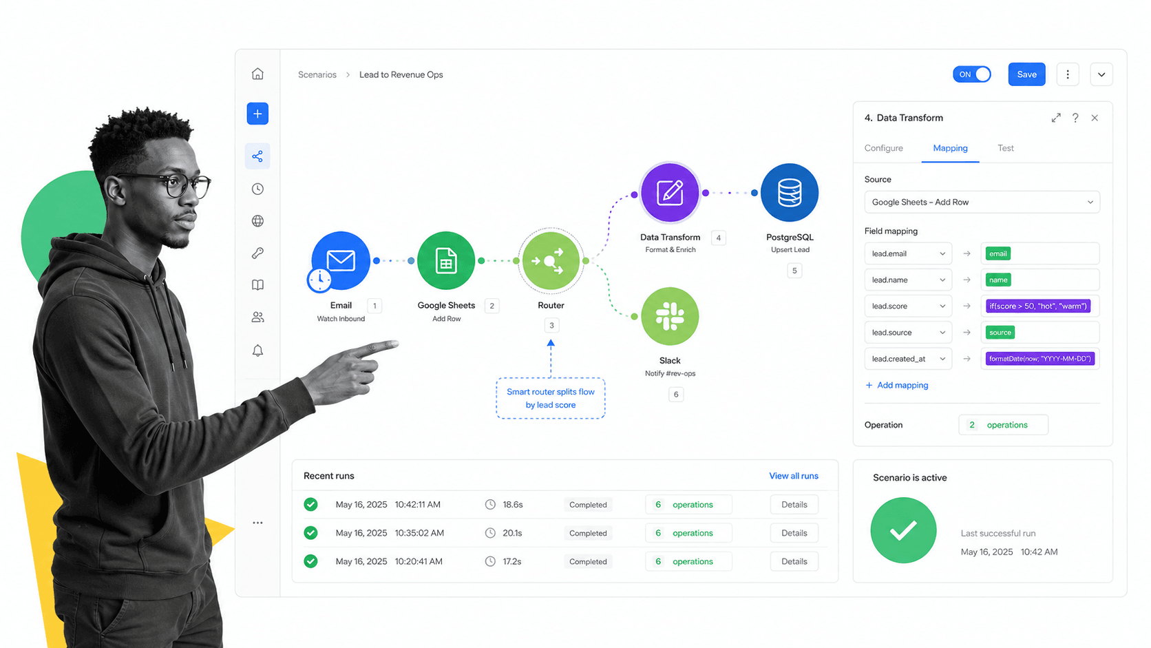1151x648 pixels.
Task: Open the History clock sidebar icon
Action: click(x=257, y=189)
